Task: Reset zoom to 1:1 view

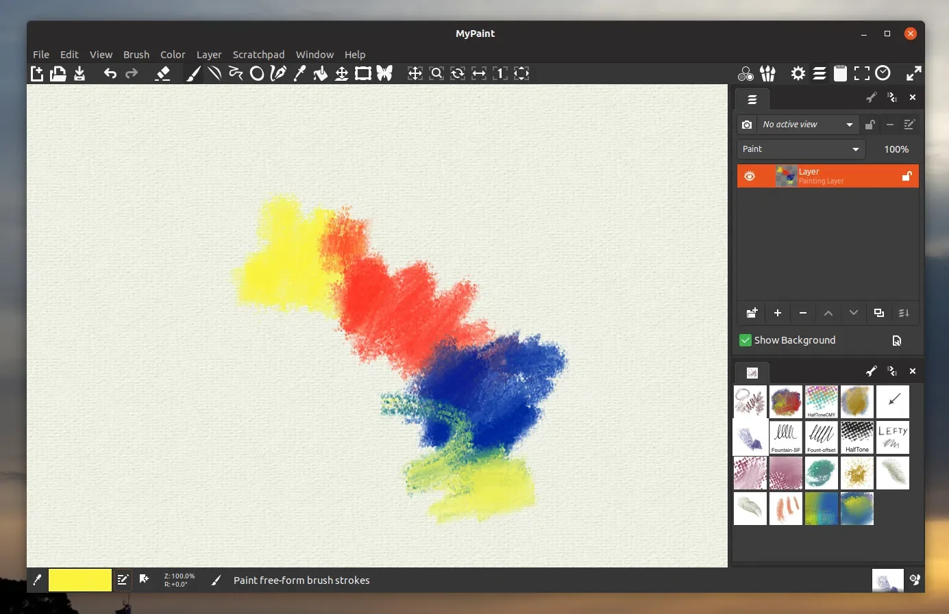Action: [500, 73]
